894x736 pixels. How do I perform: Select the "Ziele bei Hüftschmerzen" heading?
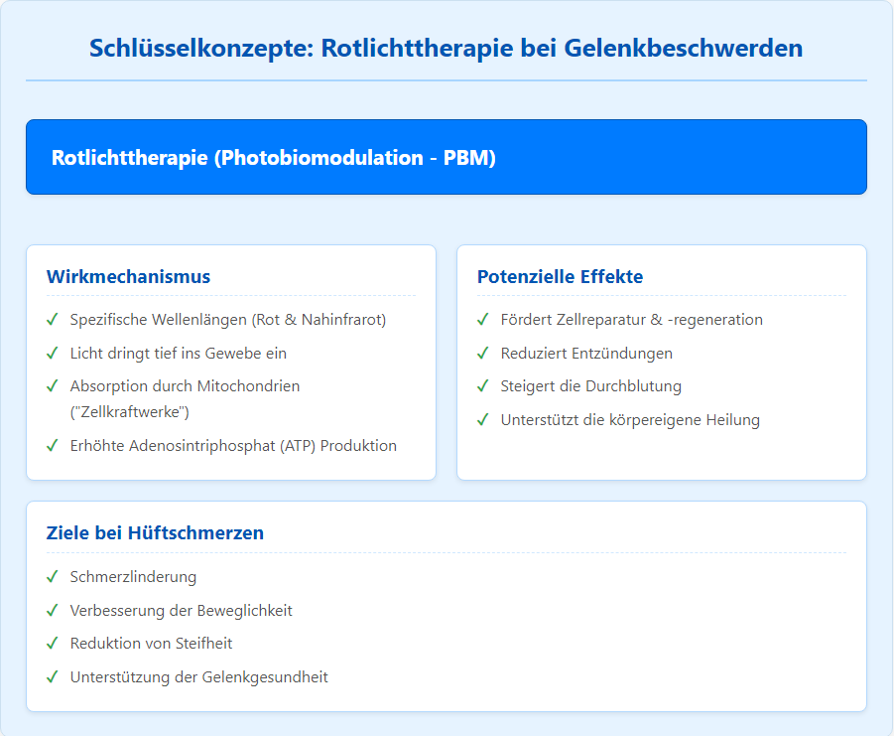(x=155, y=533)
